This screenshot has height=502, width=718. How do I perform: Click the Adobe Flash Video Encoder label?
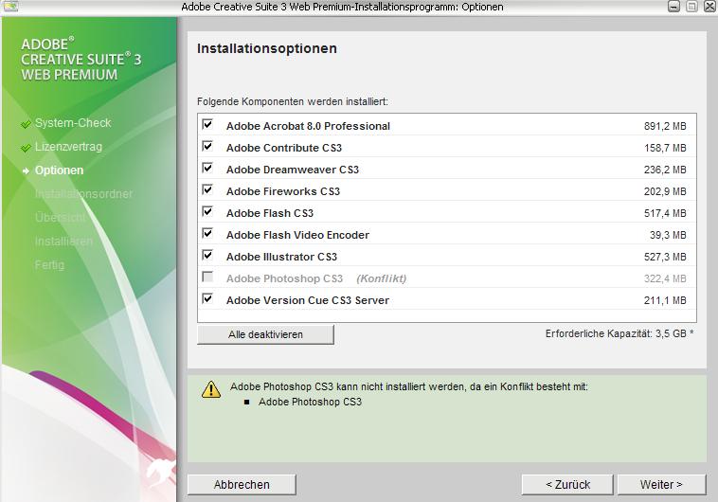297,235
